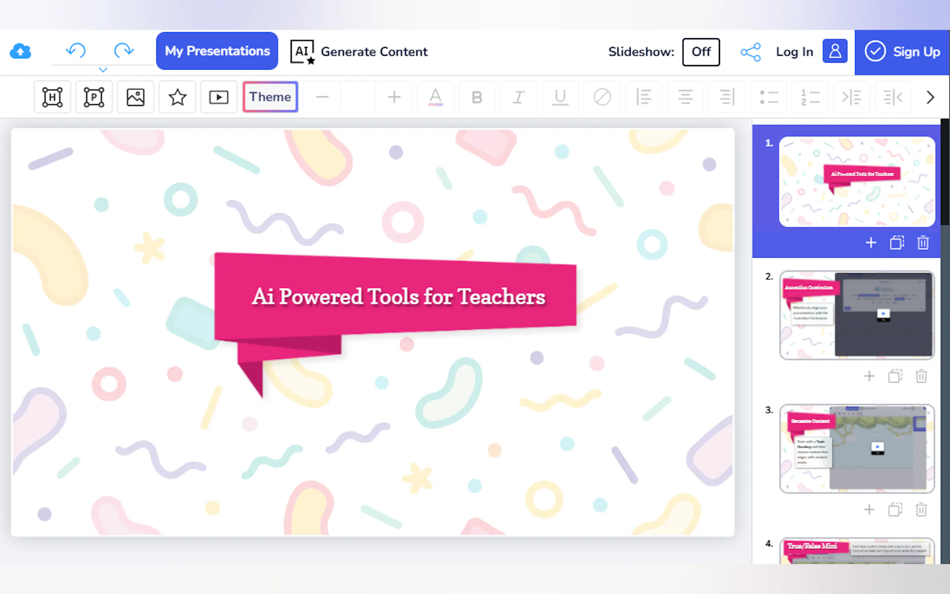Expand the history chevron below undo
This screenshot has height=594, width=950.
coord(103,70)
